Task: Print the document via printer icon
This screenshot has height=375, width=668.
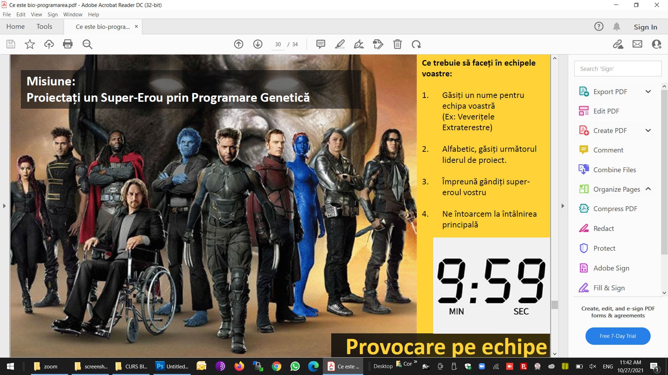Action: 68,44
